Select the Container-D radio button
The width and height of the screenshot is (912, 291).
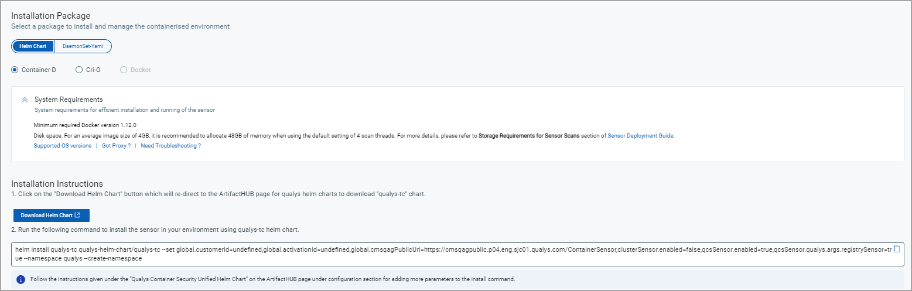[x=15, y=70]
